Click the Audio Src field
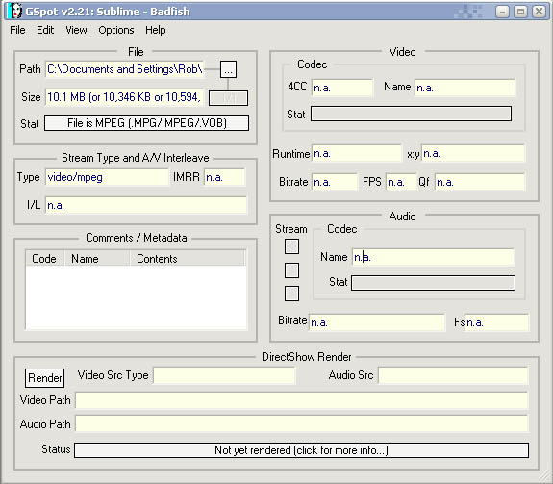Viewport: 553px width, 484px height. click(x=453, y=375)
